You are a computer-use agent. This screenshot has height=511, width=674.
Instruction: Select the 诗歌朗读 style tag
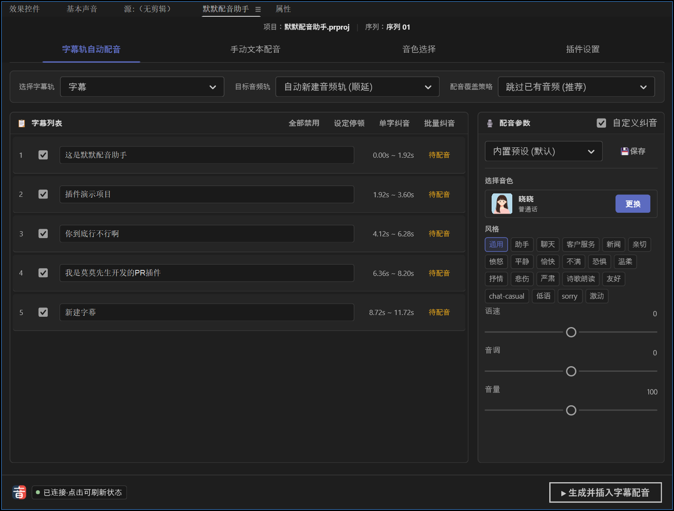581,279
